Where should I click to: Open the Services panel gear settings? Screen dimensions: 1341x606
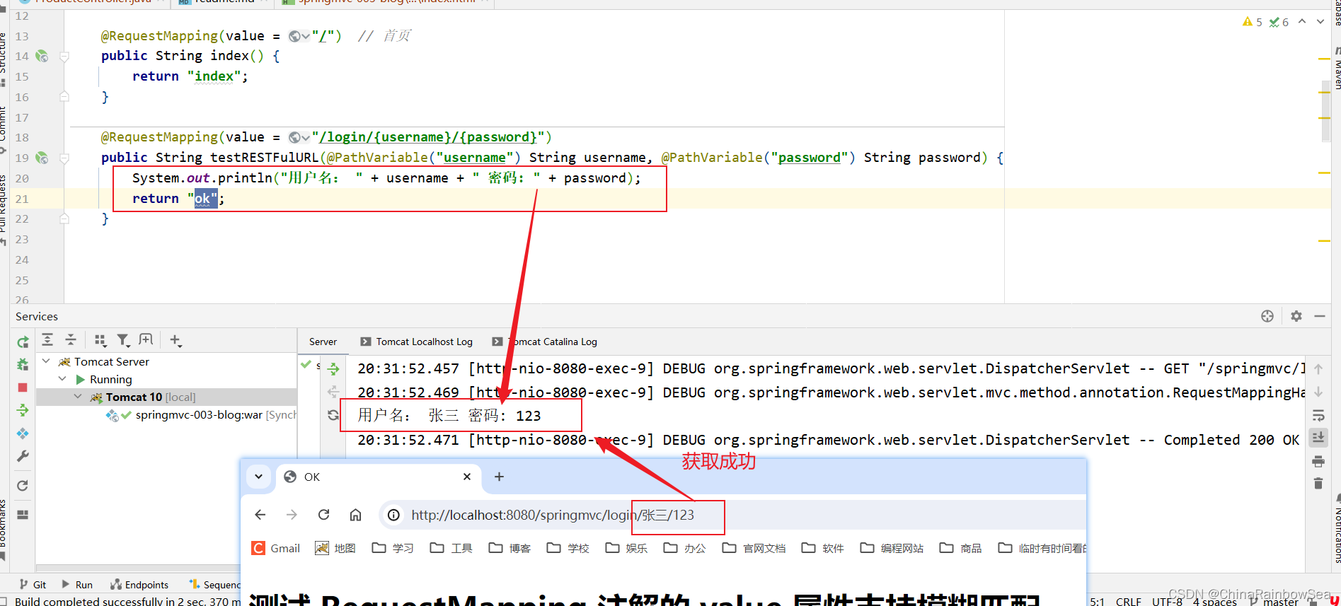tap(1296, 316)
